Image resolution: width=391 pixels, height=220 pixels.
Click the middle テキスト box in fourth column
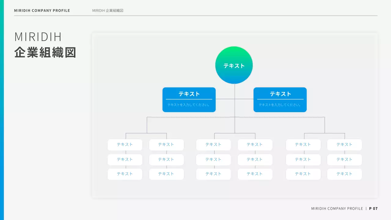click(x=255, y=159)
